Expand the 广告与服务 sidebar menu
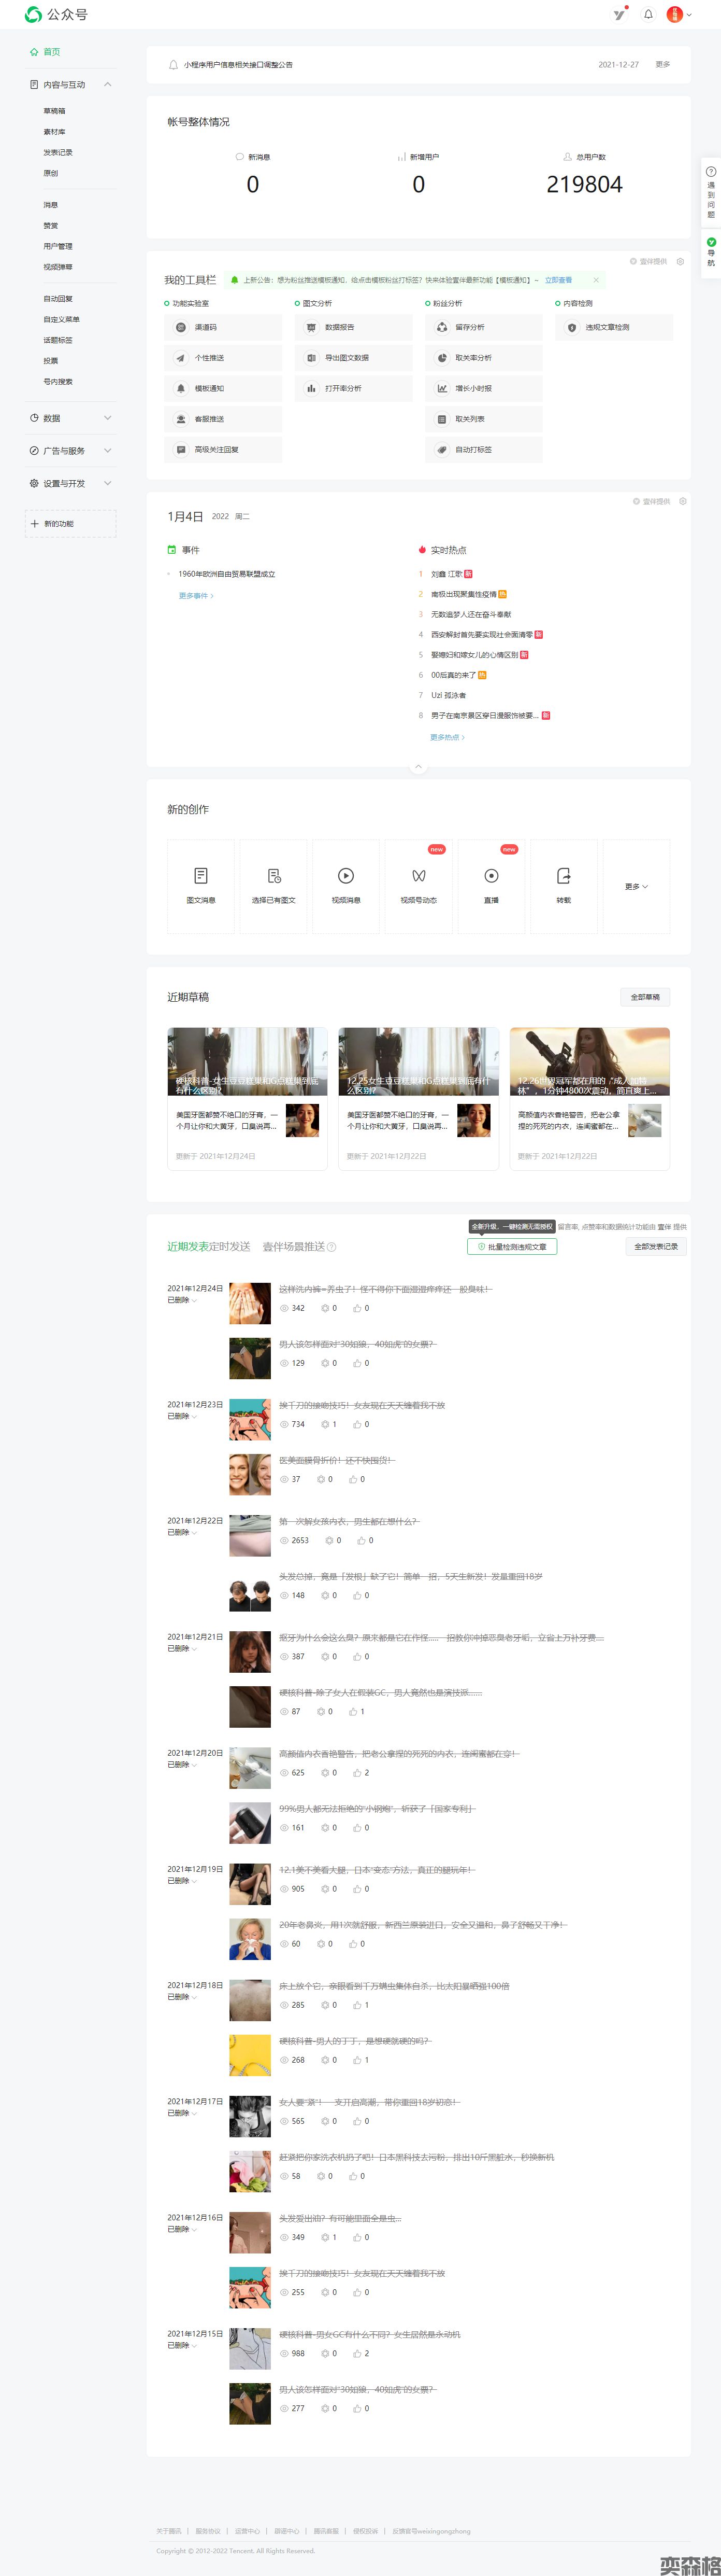This screenshot has height=2576, width=721. 108,451
